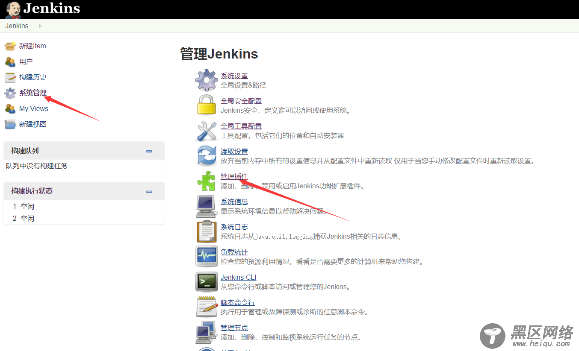Viewport: 579px width, 351px height.
Task: Open the 管理插件 link
Action: pos(234,176)
